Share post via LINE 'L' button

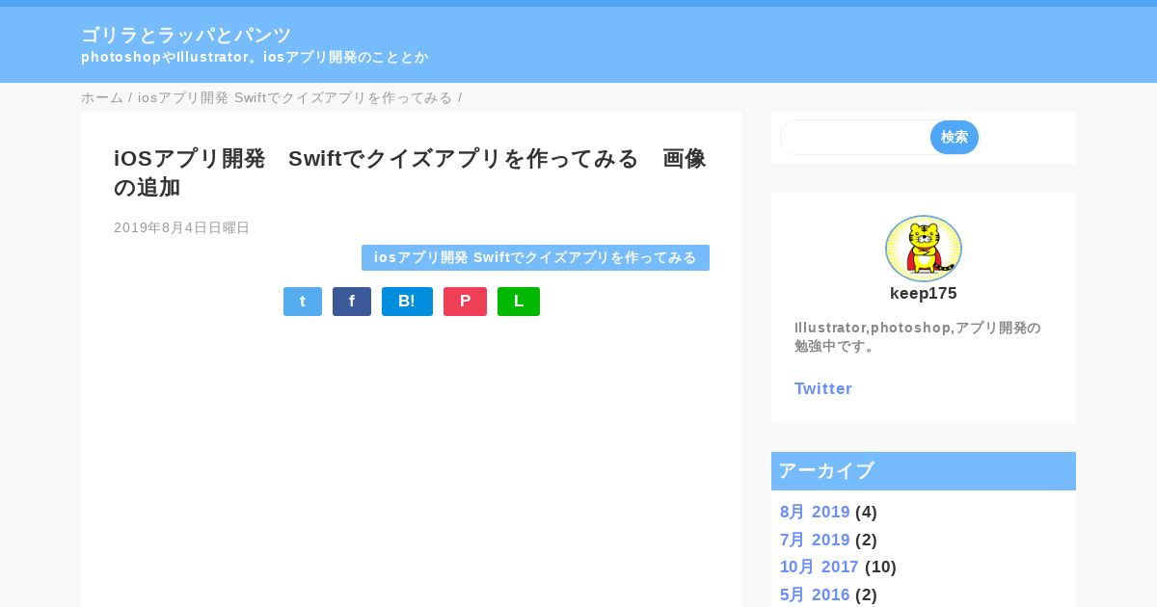pos(519,302)
